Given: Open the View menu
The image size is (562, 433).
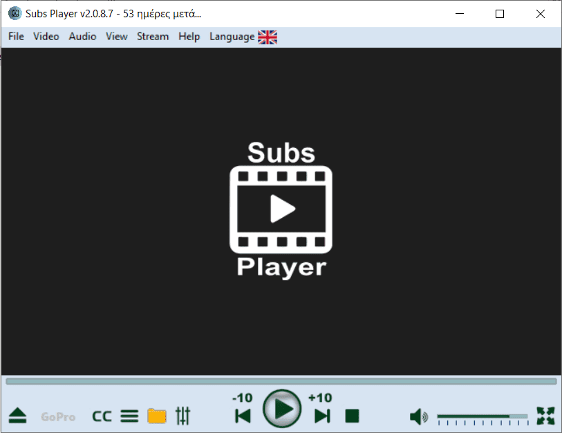Looking at the screenshot, I should [x=117, y=37].
